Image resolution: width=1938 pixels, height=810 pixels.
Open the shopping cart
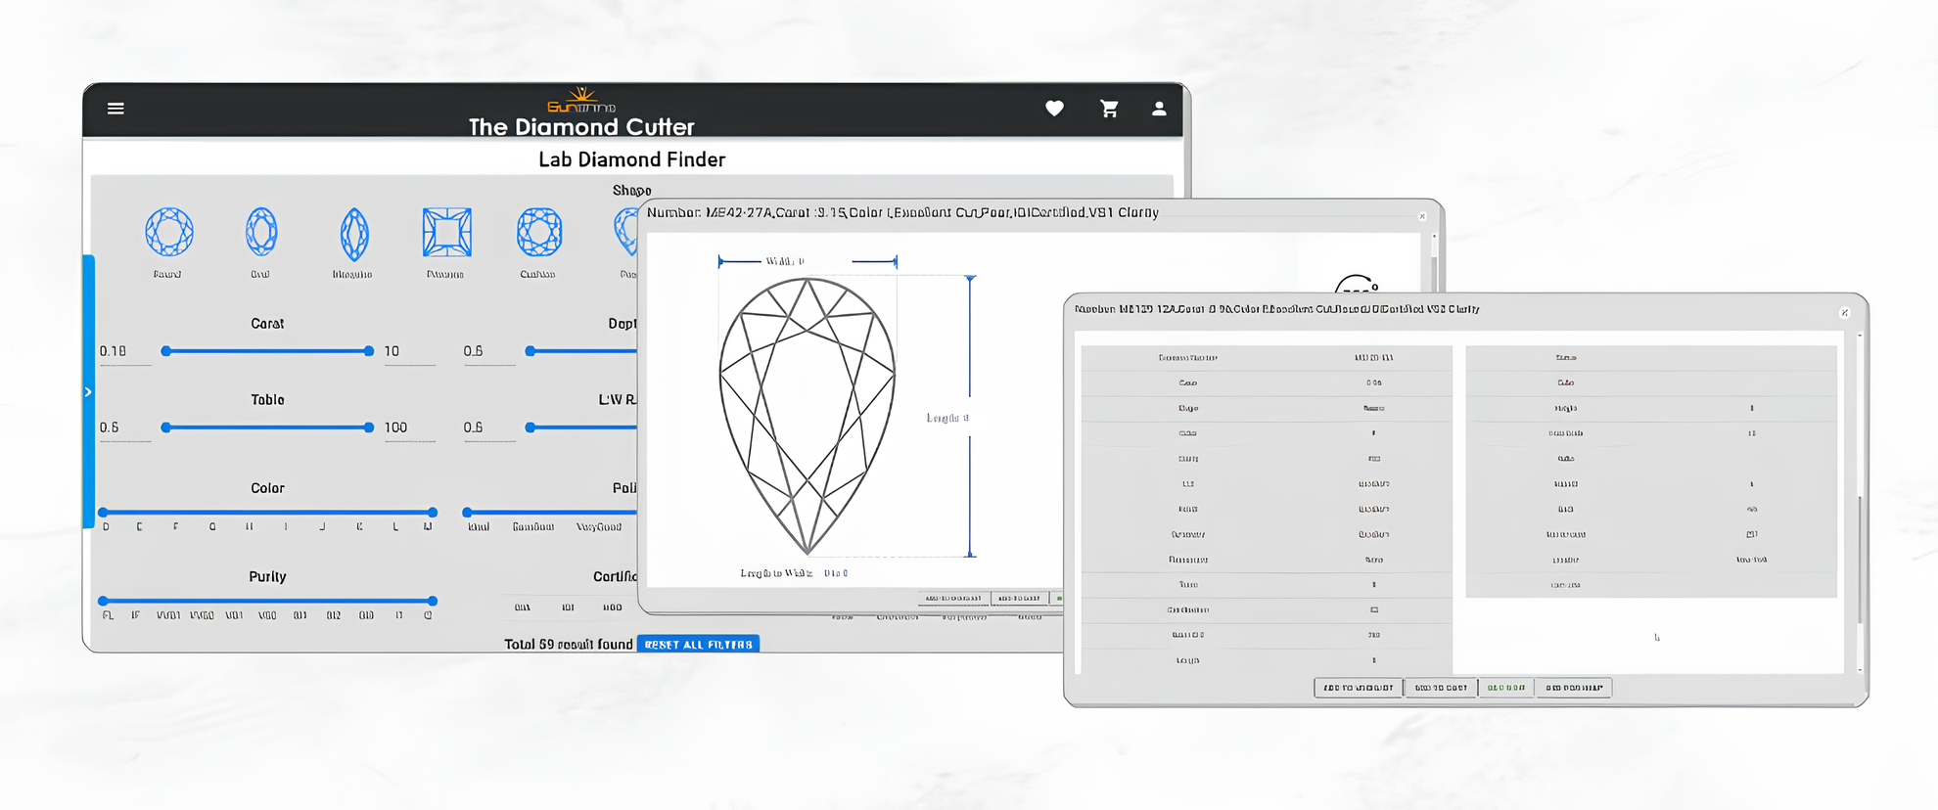[x=1109, y=109]
